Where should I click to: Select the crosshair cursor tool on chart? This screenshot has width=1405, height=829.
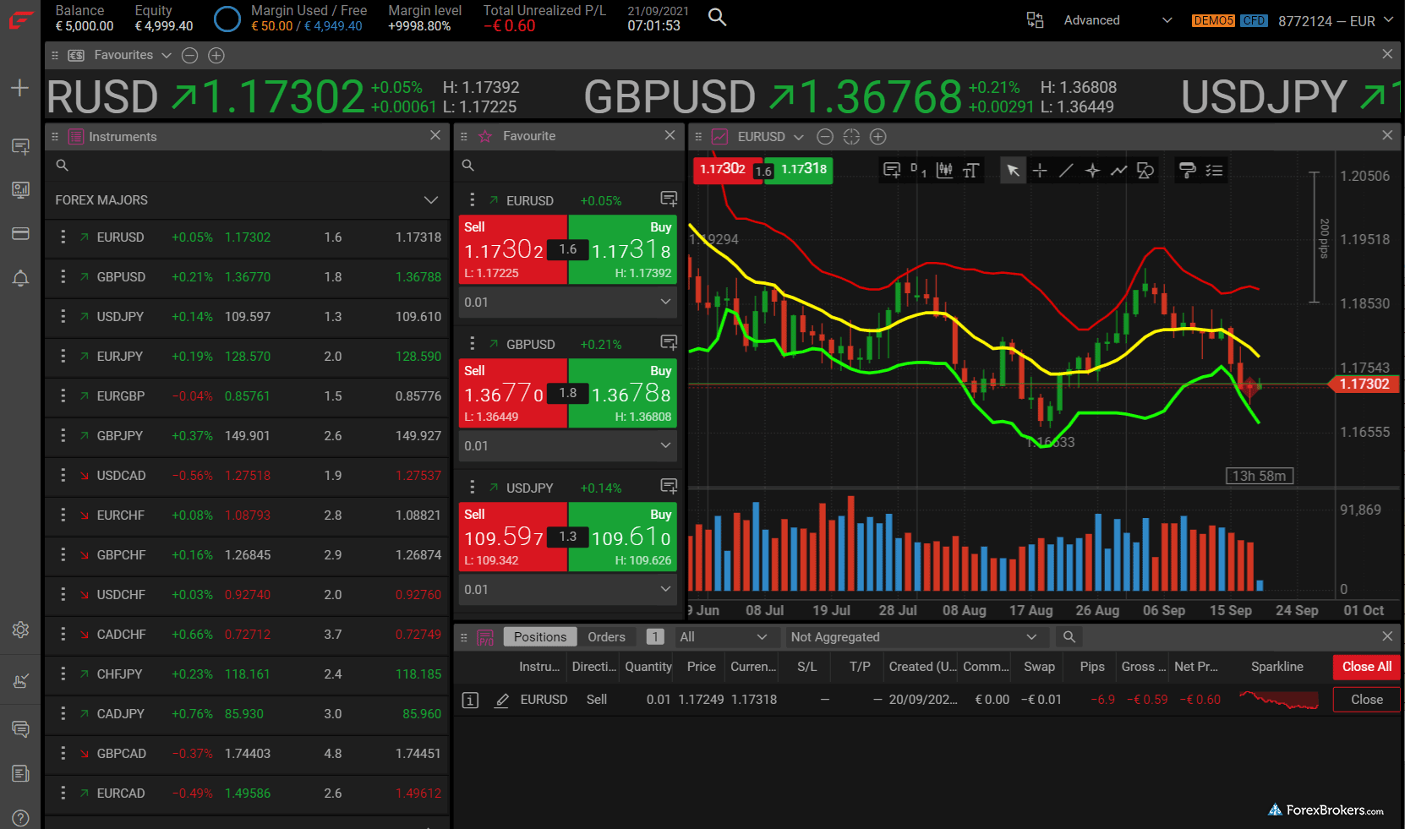1040,171
